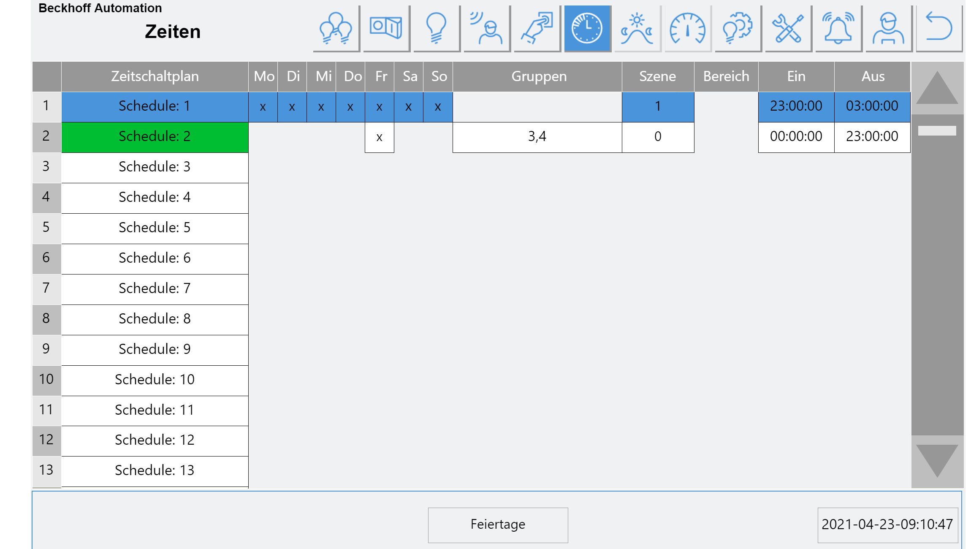
Task: Open the bulb with gear settings page
Action: 738,28
